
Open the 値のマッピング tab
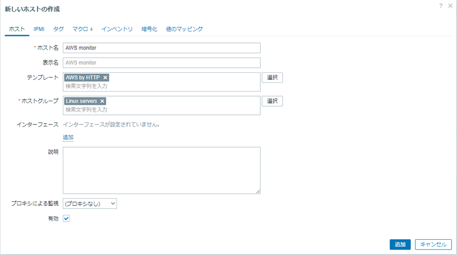184,29
